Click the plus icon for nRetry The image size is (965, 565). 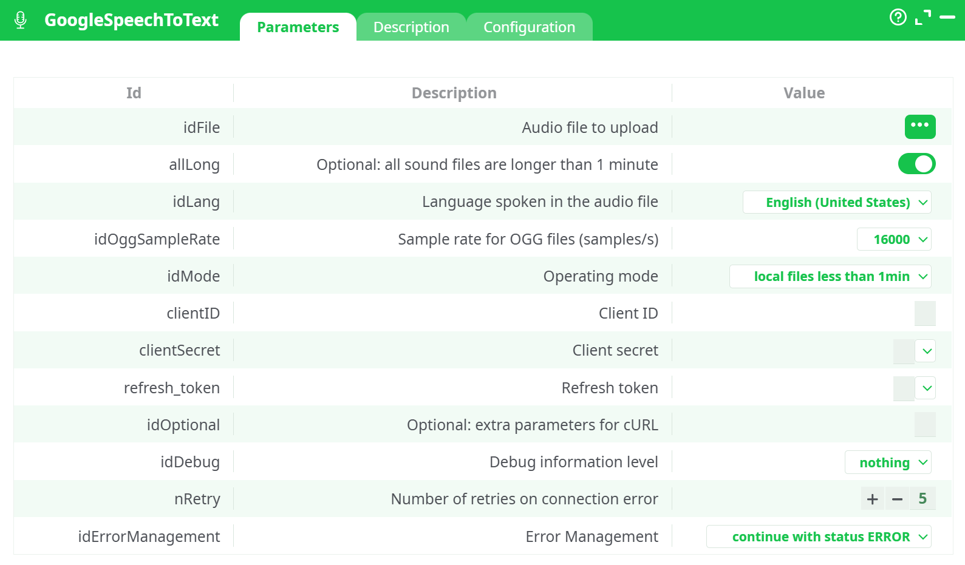coord(873,499)
